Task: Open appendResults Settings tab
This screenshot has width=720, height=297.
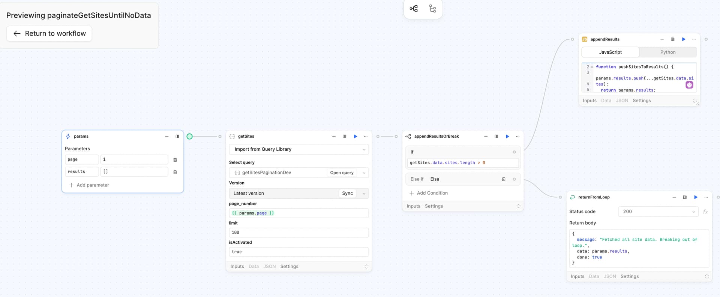Action: pos(642,101)
